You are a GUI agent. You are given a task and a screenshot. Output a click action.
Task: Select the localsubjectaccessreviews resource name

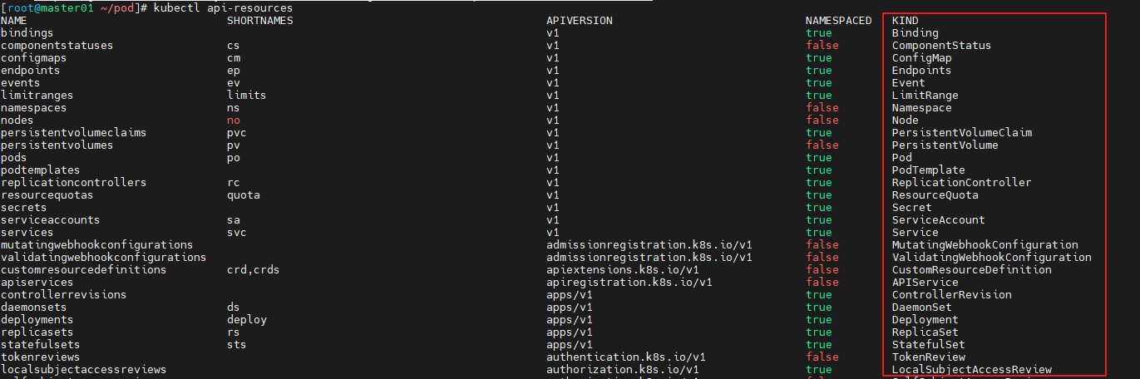83,370
